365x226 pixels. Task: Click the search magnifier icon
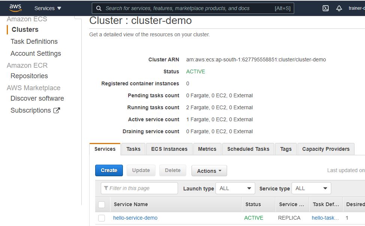tap(99, 8)
